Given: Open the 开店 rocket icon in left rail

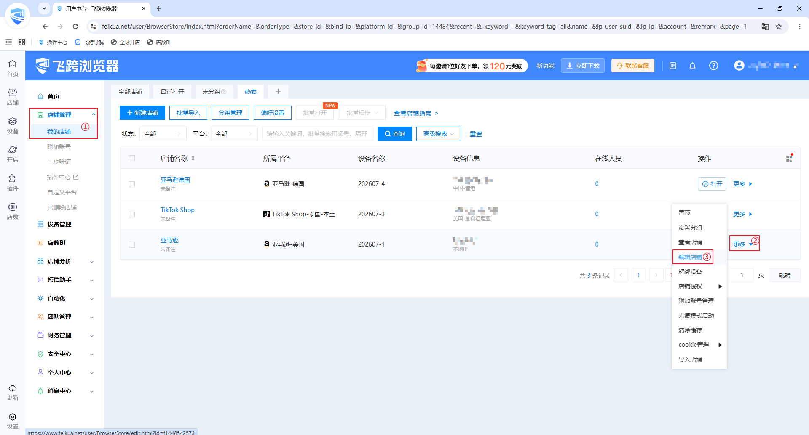Looking at the screenshot, I should click(13, 154).
